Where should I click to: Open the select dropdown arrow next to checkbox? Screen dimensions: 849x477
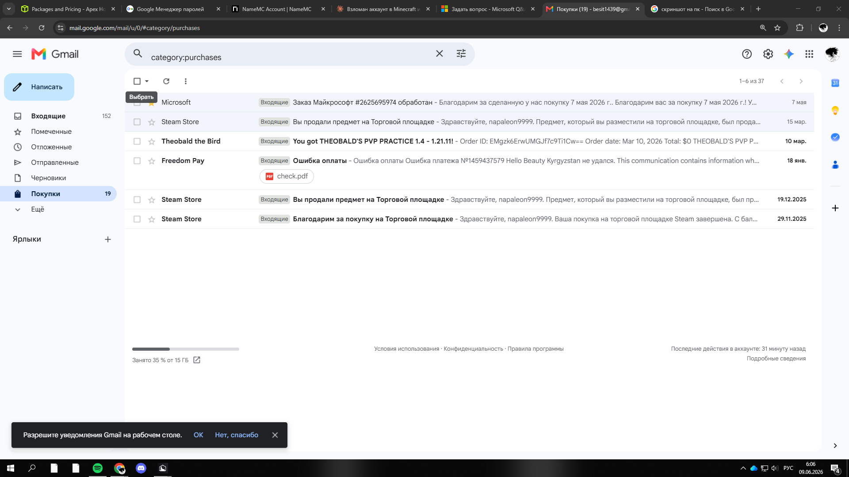point(147,81)
